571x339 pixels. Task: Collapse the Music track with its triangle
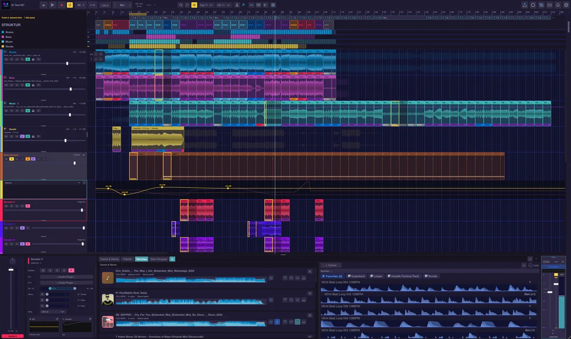(5, 103)
